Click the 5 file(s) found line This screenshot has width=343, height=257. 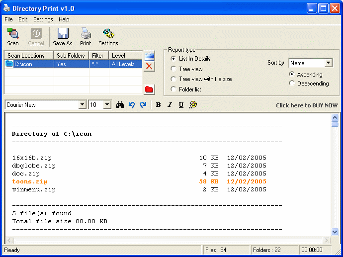tap(42, 213)
